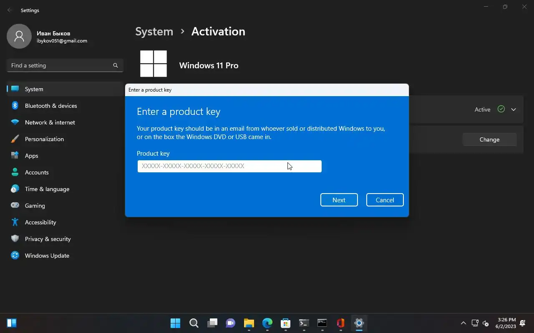This screenshot has height=333, width=534.
Task: Open the Command Prompt taskbar icon
Action: (x=322, y=323)
